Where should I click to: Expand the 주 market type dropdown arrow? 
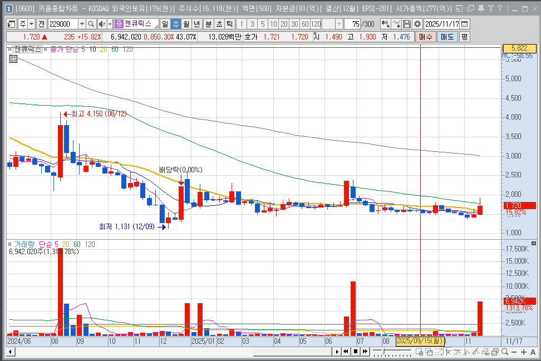pyautogui.click(x=31, y=24)
